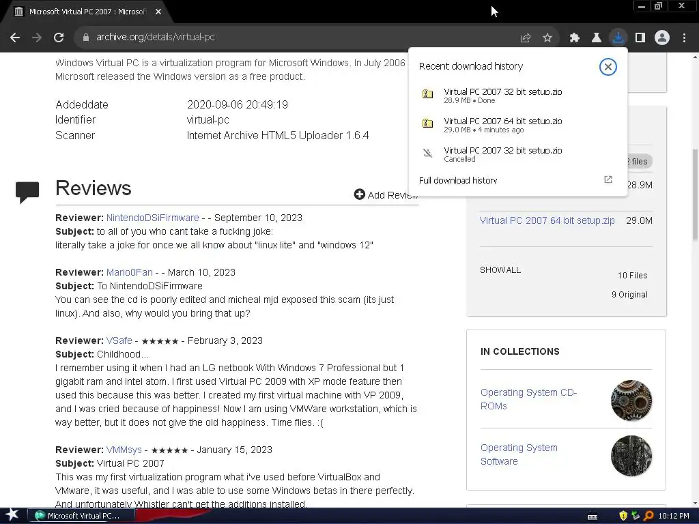
Task: Click the forward navigation arrow
Action: click(x=37, y=38)
